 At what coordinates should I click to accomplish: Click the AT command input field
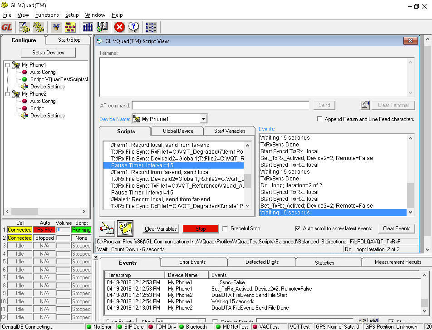point(221,106)
